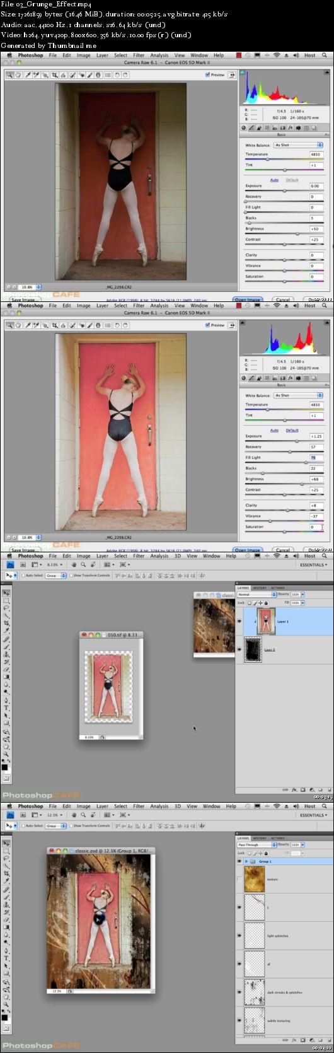
Task: Select the Gradient tool in the classic.psd workspace toolbox
Action: (6, 927)
